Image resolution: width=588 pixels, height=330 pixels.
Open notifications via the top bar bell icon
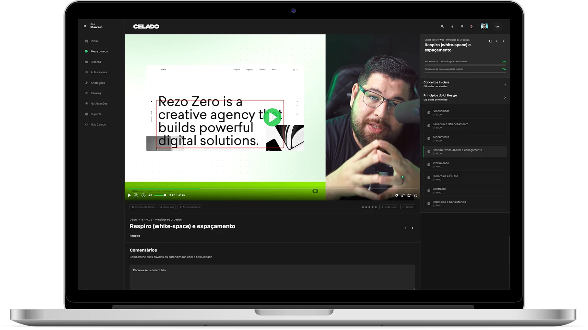click(462, 27)
